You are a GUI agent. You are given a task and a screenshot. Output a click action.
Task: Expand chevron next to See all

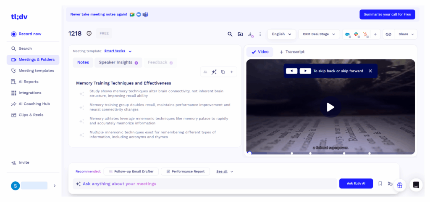click(232, 172)
